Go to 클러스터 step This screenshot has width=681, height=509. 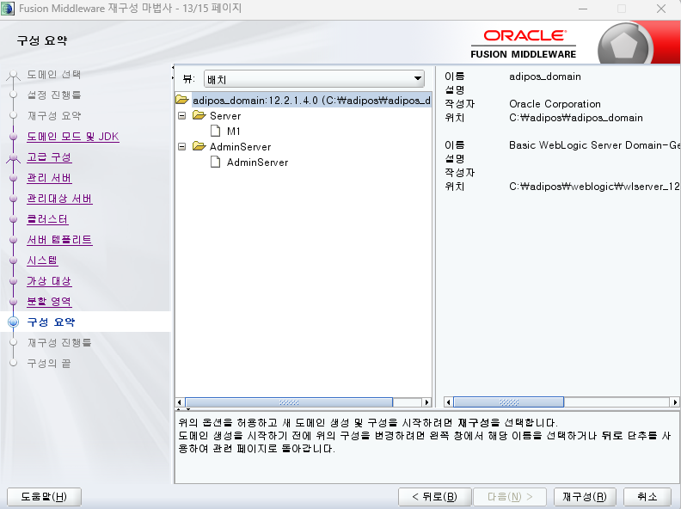(x=47, y=219)
